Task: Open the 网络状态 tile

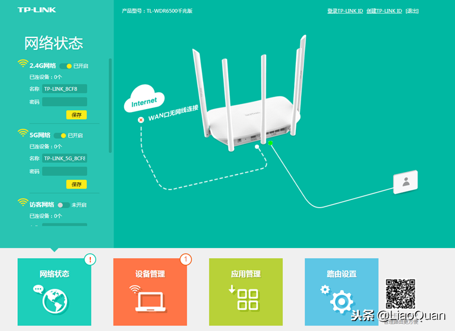Action: pos(54,292)
